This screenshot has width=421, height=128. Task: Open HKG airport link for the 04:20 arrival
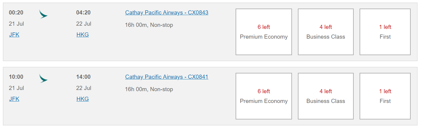(83, 35)
